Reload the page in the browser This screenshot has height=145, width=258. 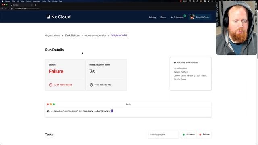coord(8,8)
